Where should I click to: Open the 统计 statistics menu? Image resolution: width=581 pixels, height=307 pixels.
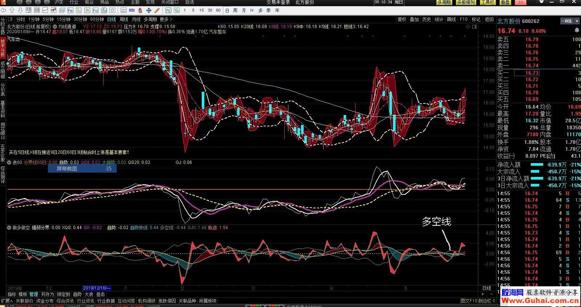tap(439, 19)
